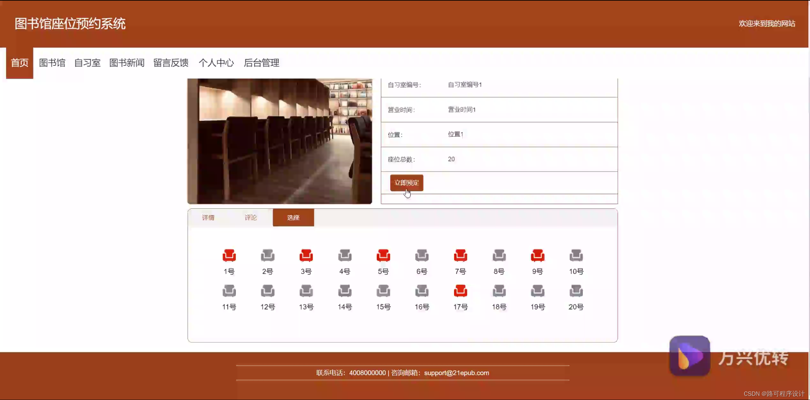Screen dimensions: 810x400
Task: Go to the 图书馆 menu item
Action: [52, 63]
